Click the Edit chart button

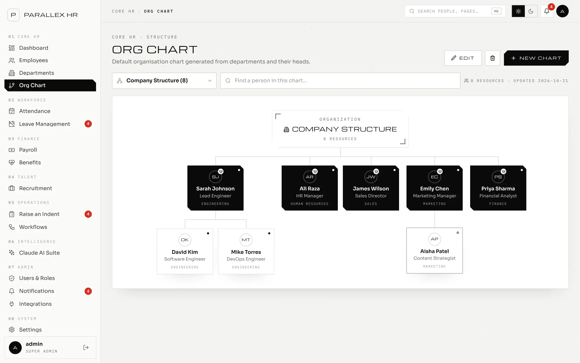[x=463, y=58]
